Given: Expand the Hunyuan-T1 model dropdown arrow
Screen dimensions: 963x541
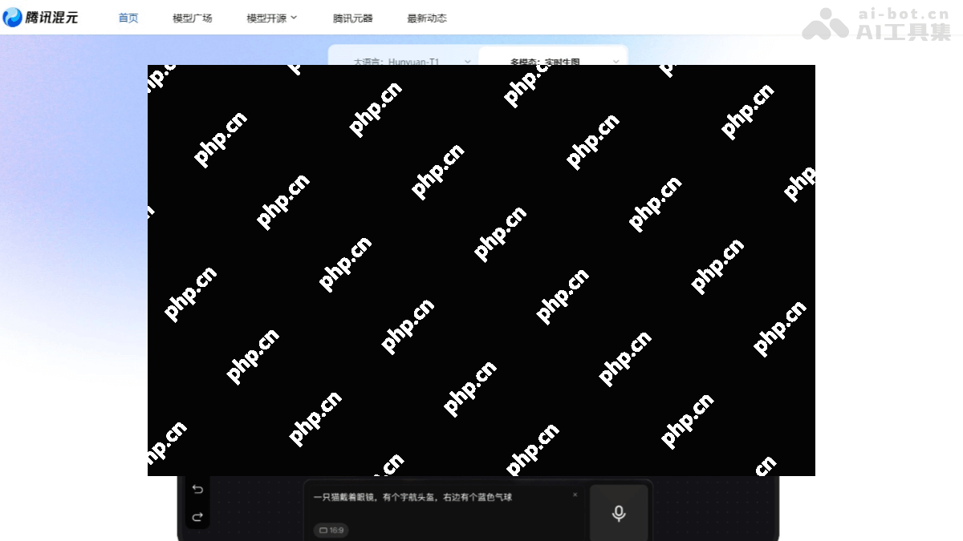Looking at the screenshot, I should [x=468, y=61].
